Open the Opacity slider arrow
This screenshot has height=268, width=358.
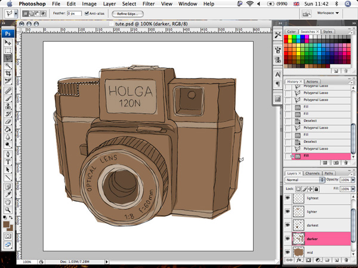[353, 180]
